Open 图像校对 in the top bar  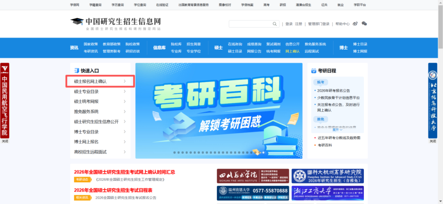click(x=225, y=5)
